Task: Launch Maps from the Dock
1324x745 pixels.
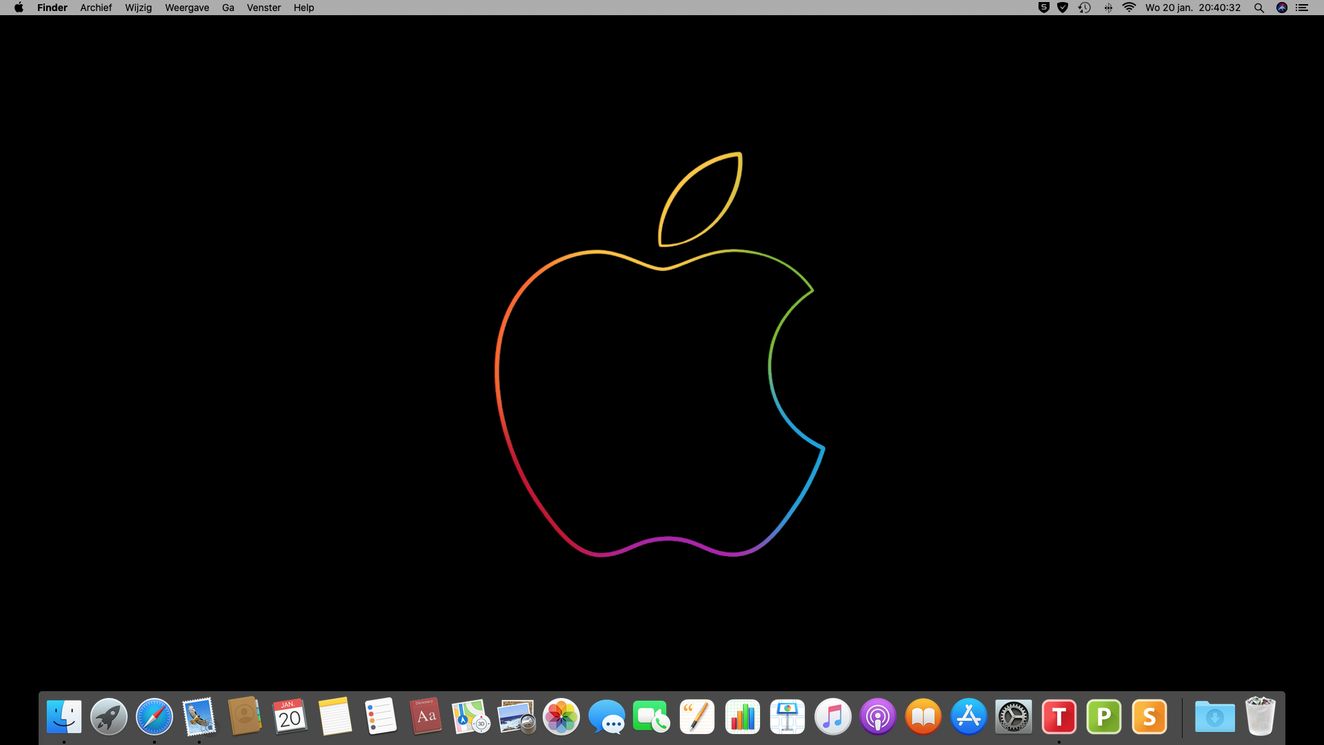Action: 471,717
